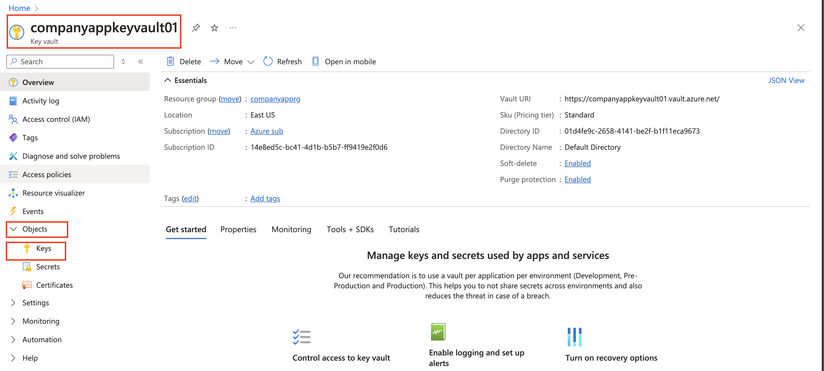
Task: Click the Home breadcrumb link
Action: pos(19,8)
